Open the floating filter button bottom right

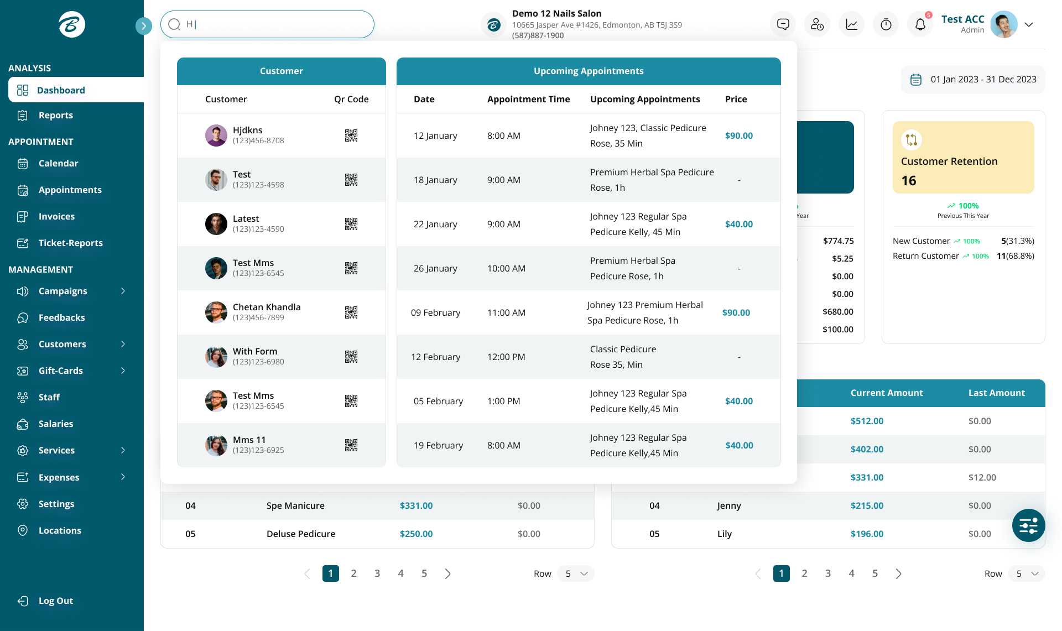coord(1028,525)
